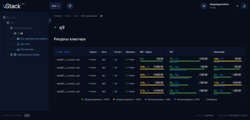
Task: Expand the Виртуальные ЦОДы tree node
Action: tap(11, 55)
